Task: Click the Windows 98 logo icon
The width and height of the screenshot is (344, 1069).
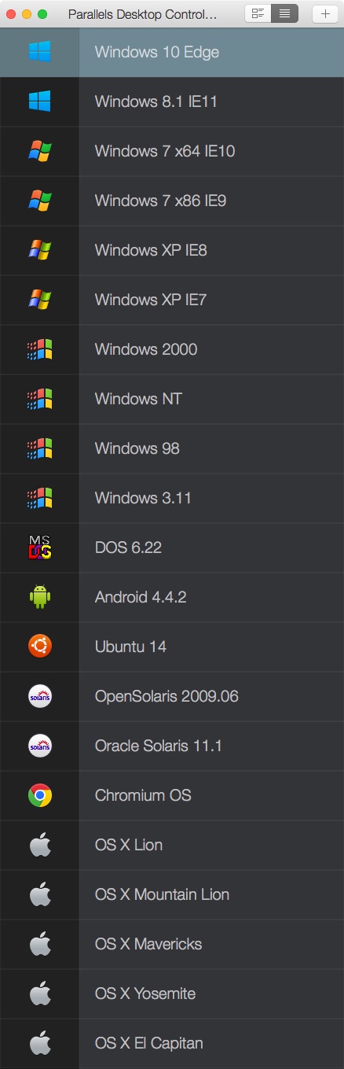Action: point(39,448)
